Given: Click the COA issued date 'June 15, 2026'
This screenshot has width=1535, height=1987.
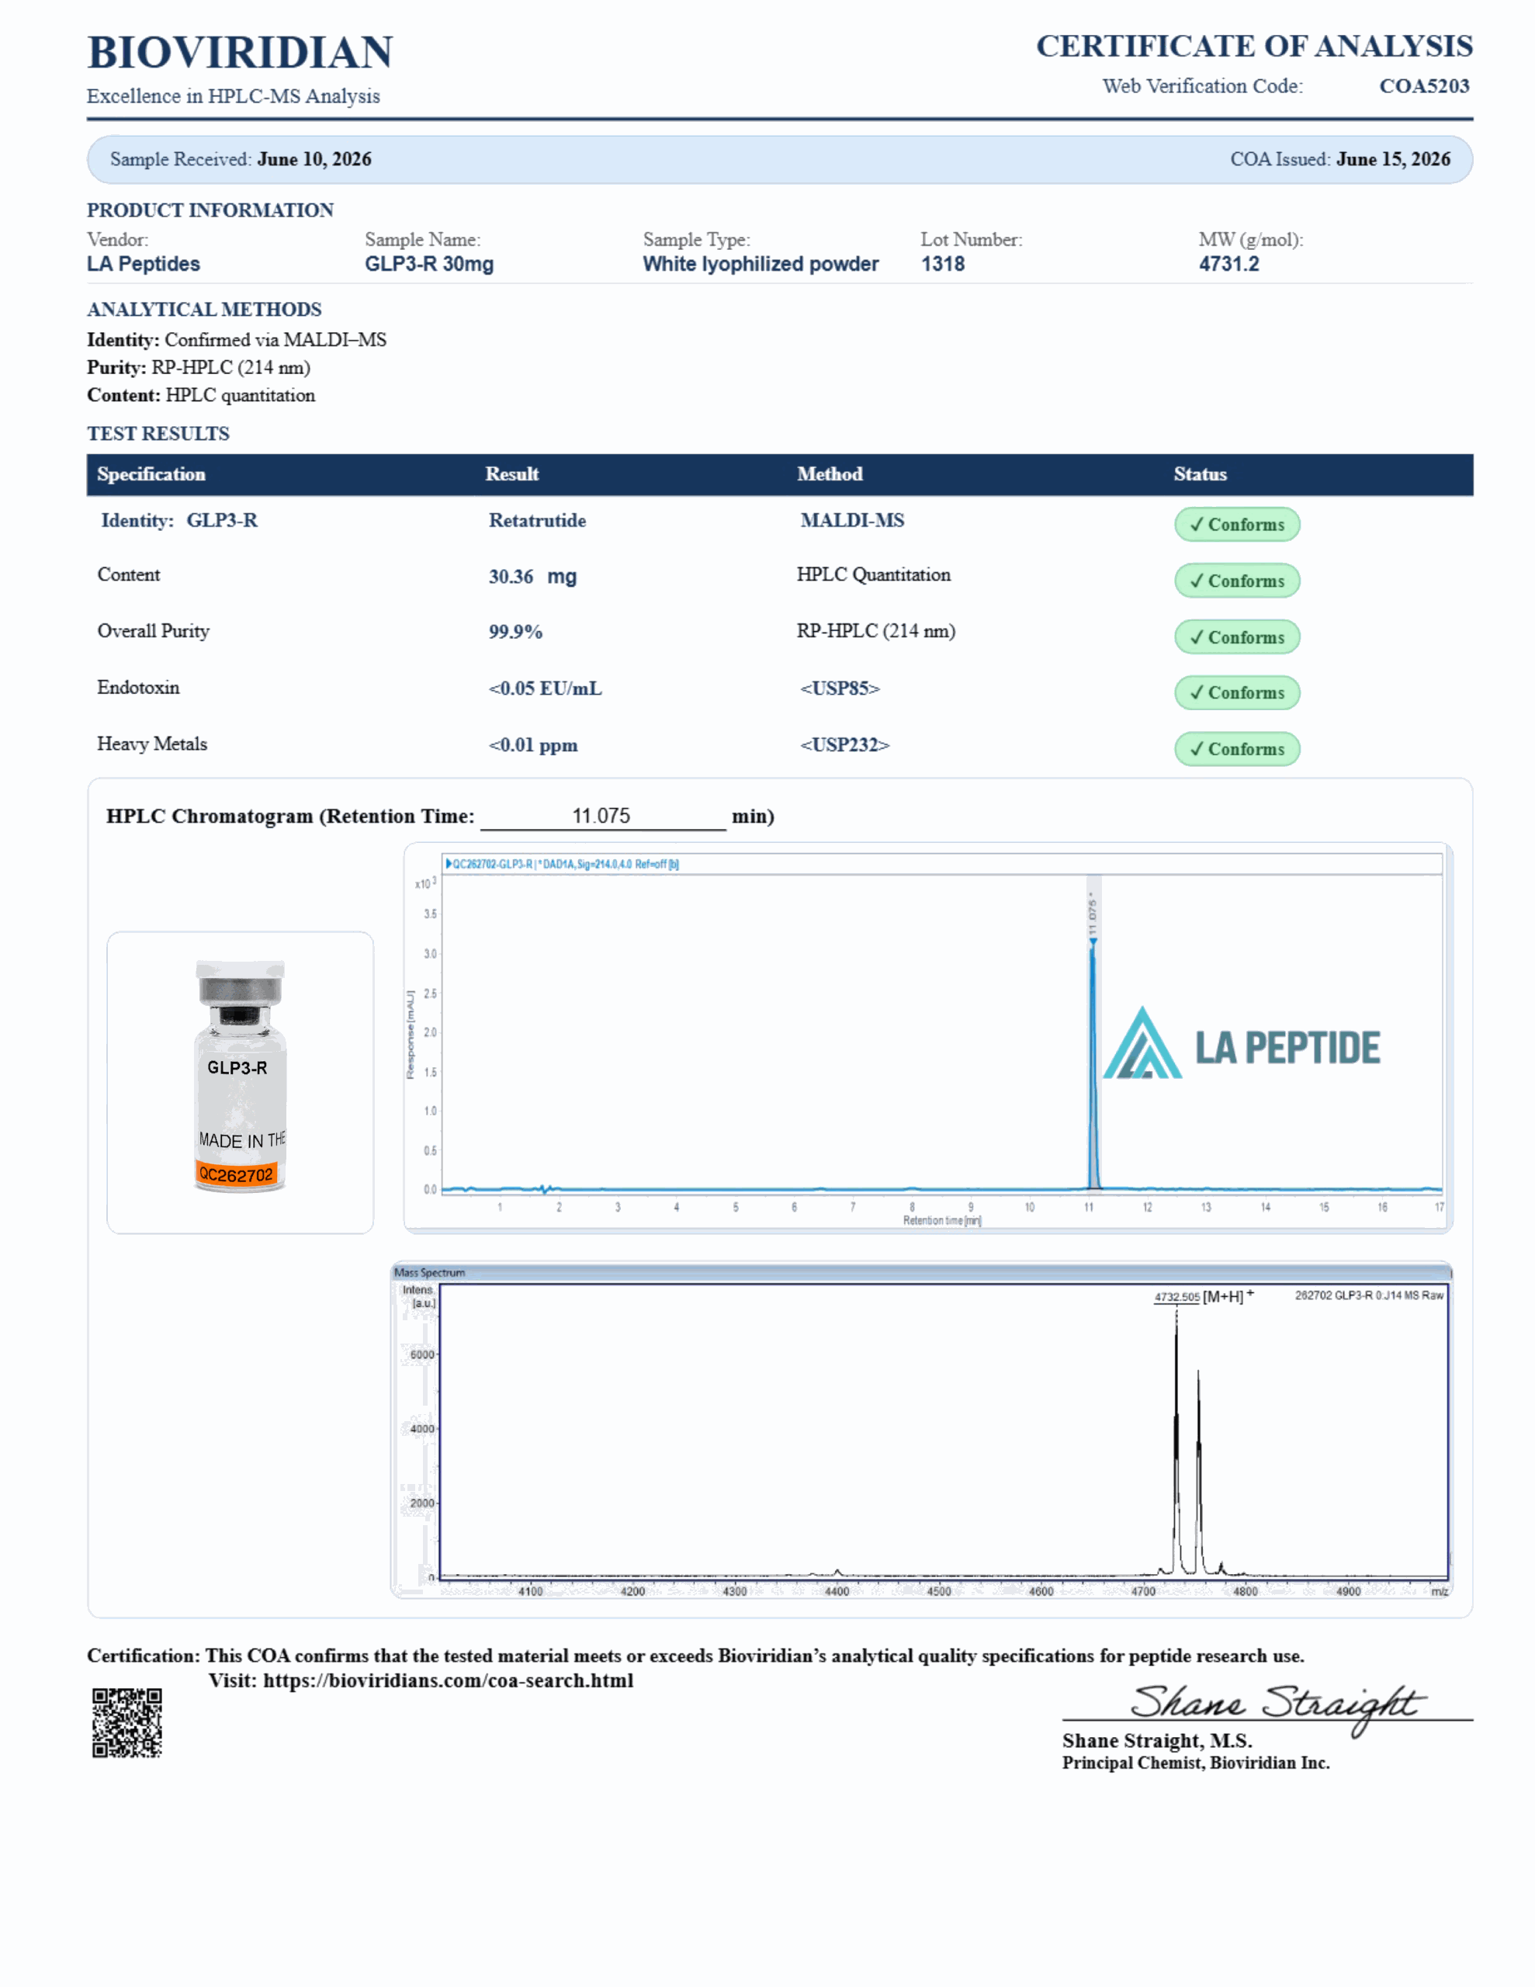Looking at the screenshot, I should pyautogui.click(x=1393, y=159).
